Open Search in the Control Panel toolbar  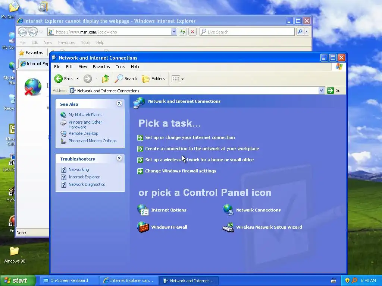pos(126,79)
